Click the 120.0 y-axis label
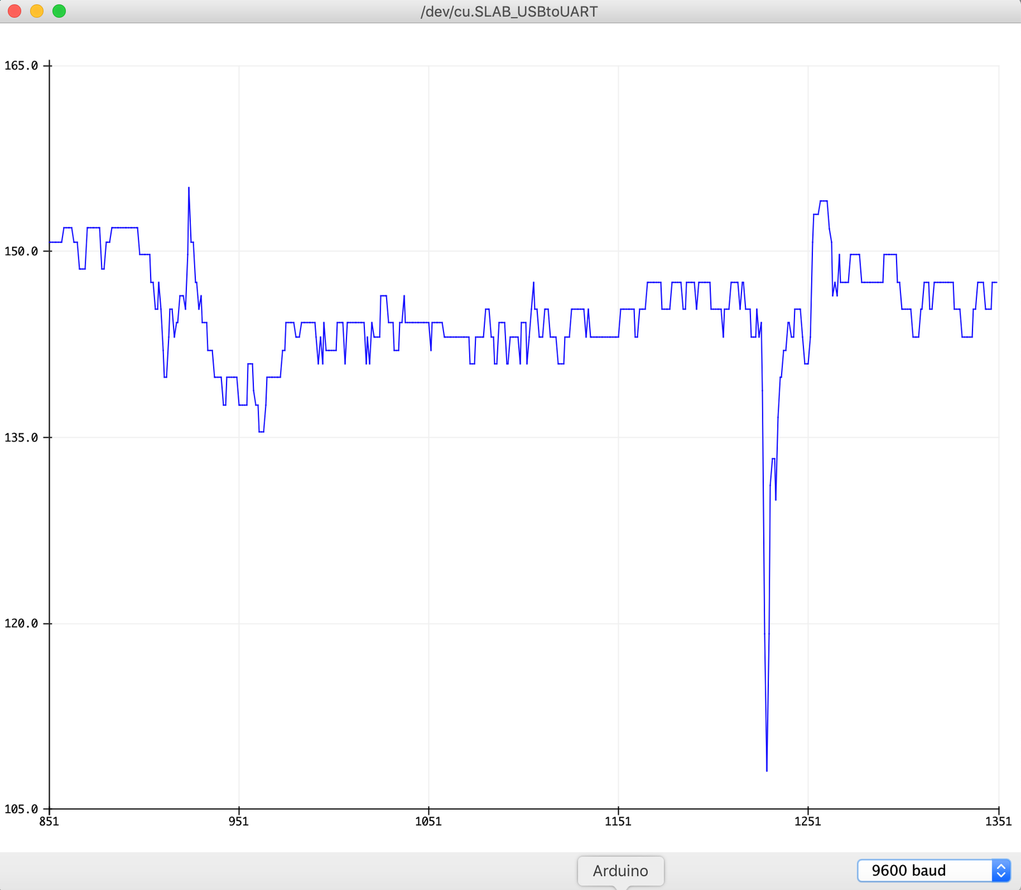The height and width of the screenshot is (890, 1021). pos(20,623)
